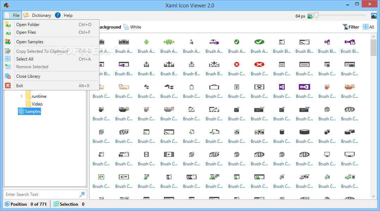Viewport: 380px width, 211px height.
Task: Select the wide green Android robot icon
Action: point(169,42)
